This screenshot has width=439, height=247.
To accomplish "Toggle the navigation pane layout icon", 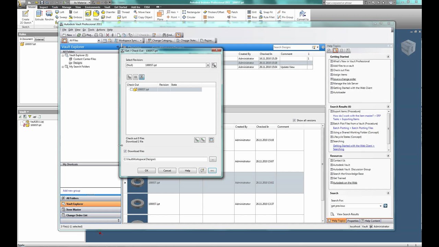I will pyautogui.click(x=64, y=40).
